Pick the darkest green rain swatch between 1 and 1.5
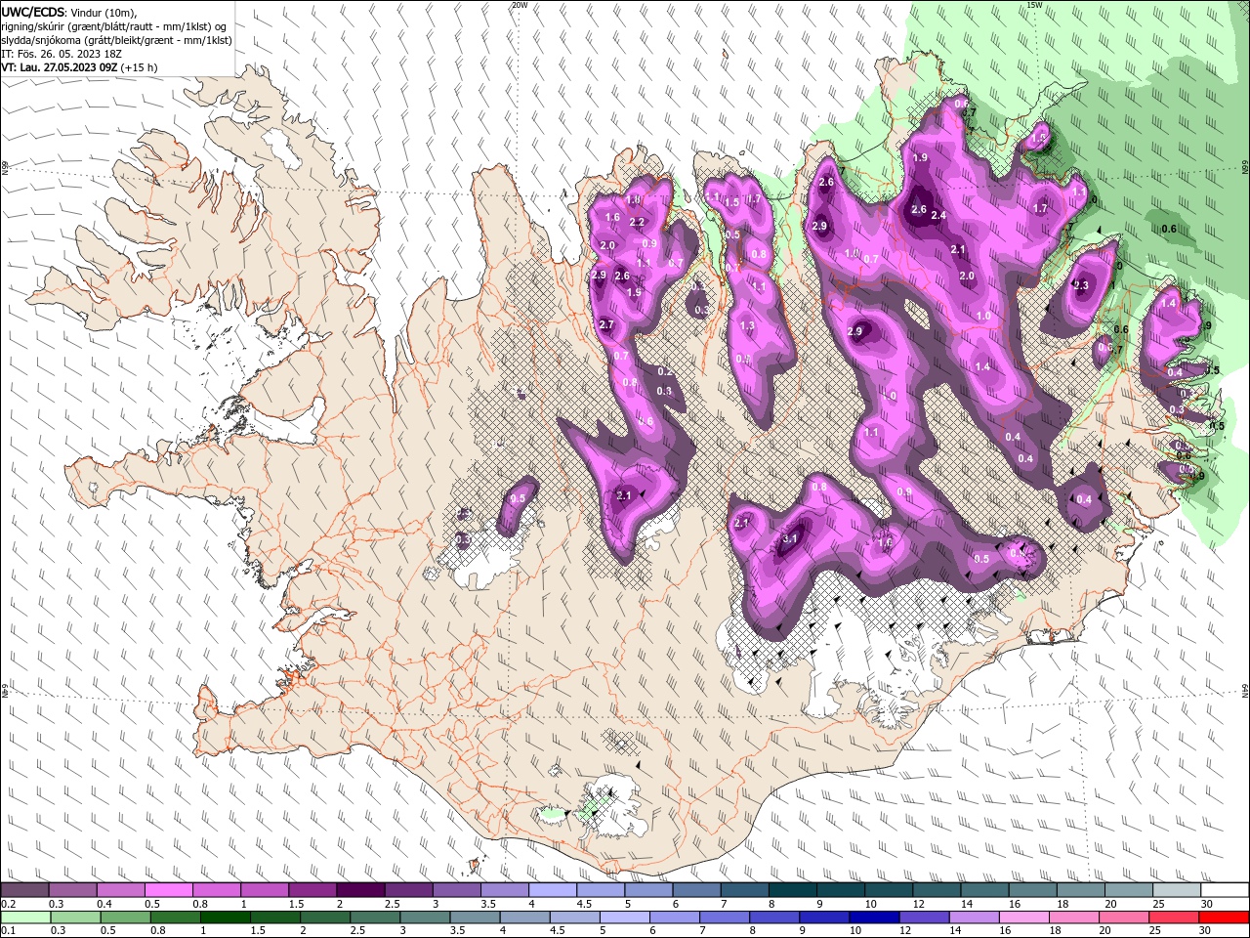Screen dimensions: 1250x938 click(x=225, y=917)
